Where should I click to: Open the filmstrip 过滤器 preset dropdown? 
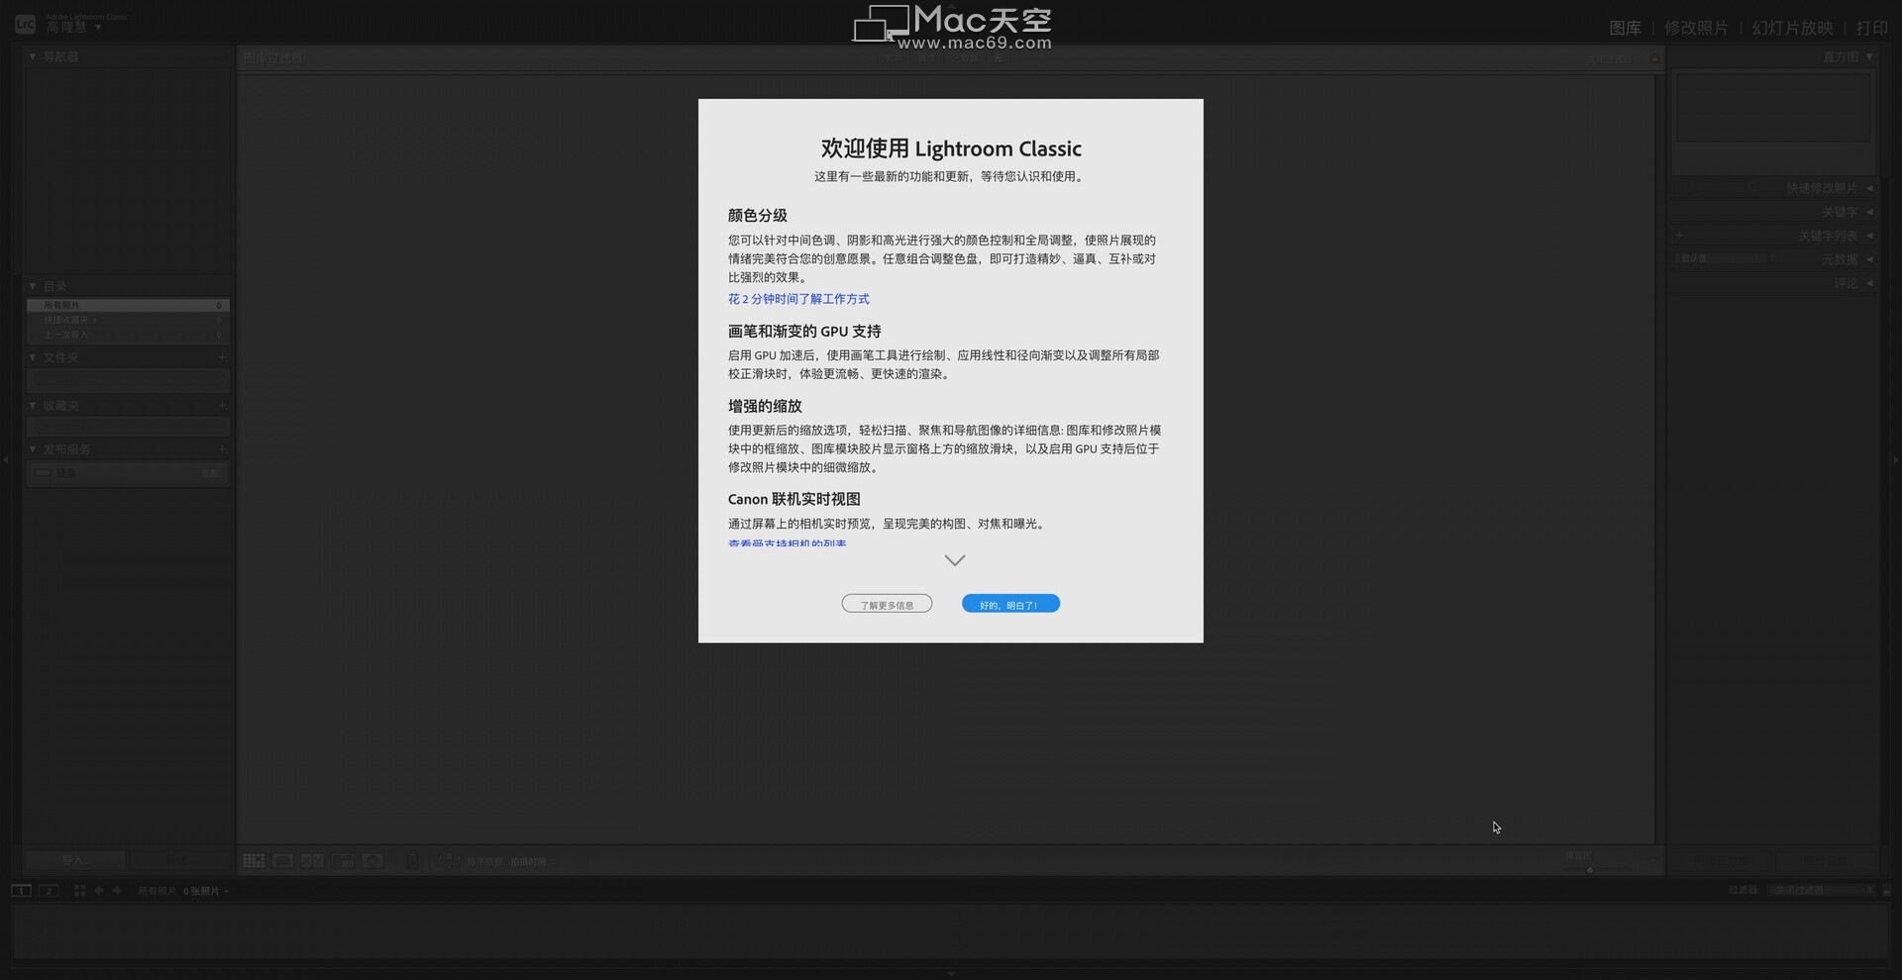pos(1823,891)
